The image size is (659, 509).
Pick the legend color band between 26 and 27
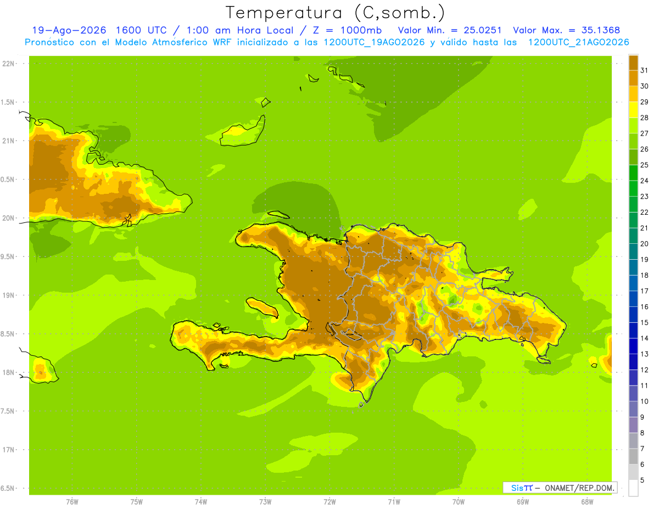[634, 141]
